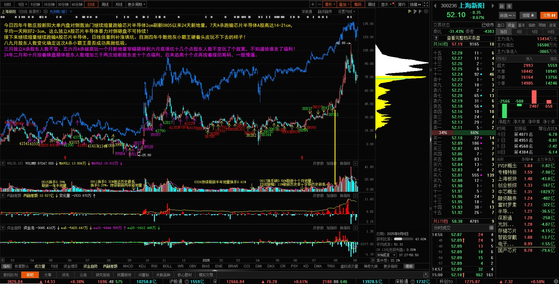
Task: Click the 交易 trade button
Action: point(549,15)
